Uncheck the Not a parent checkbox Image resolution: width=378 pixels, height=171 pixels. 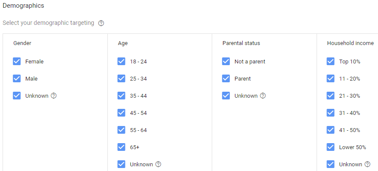tap(226, 61)
